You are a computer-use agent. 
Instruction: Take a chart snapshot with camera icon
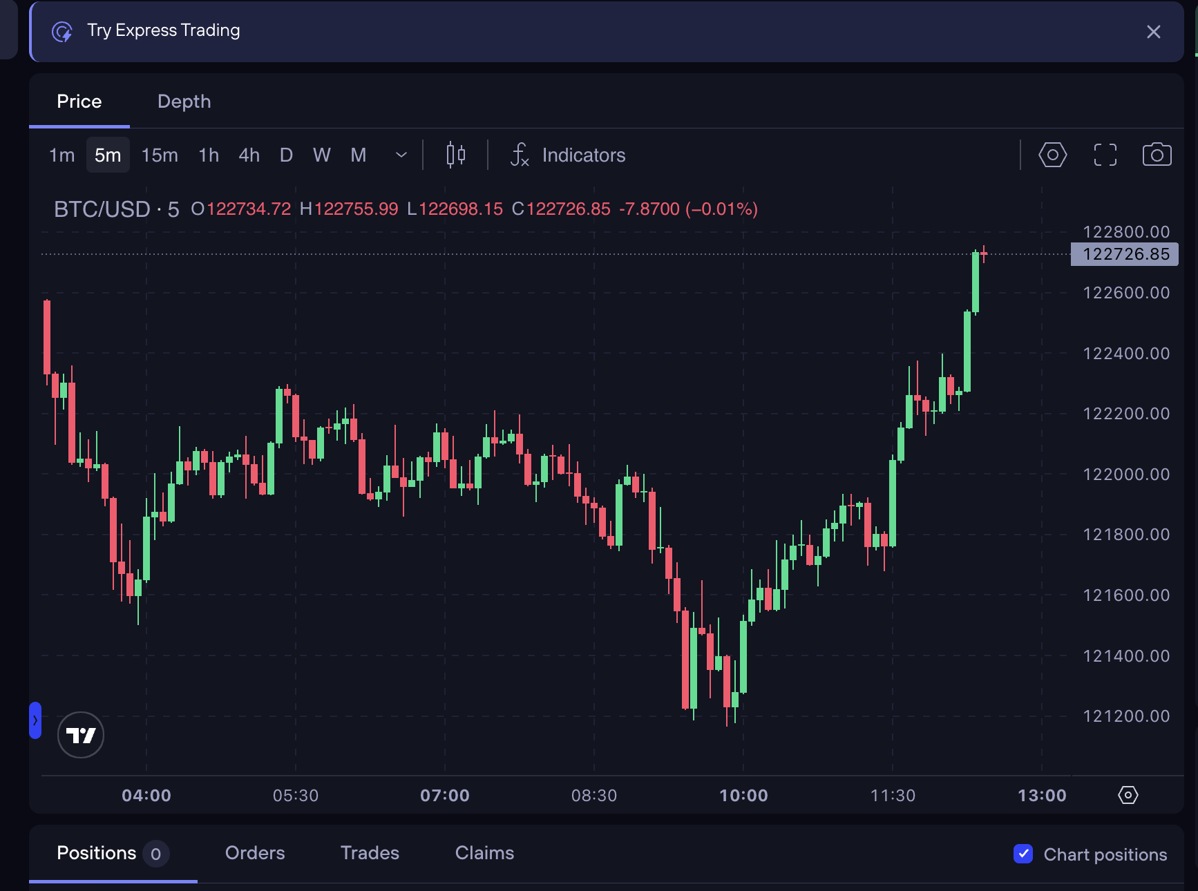tap(1157, 155)
